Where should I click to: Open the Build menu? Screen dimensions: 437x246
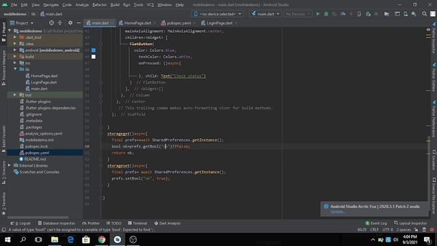(x=115, y=5)
